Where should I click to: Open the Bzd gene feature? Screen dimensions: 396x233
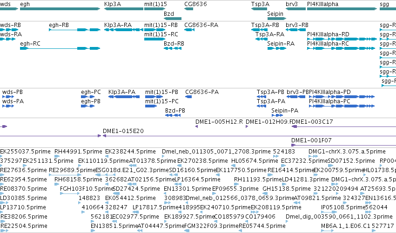tap(173, 19)
